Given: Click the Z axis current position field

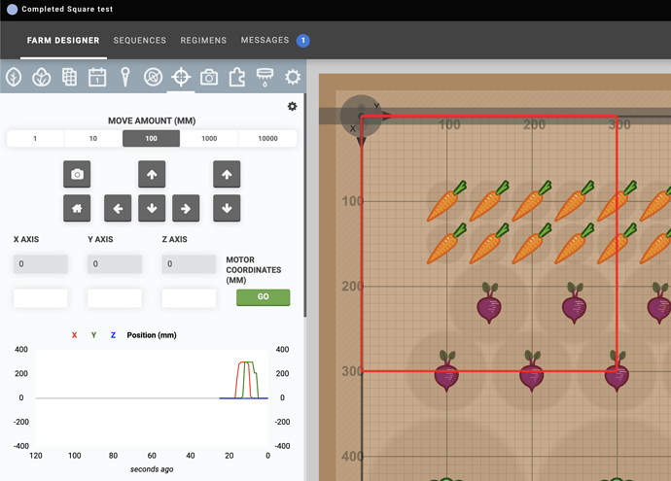Looking at the screenshot, I should pos(189,264).
